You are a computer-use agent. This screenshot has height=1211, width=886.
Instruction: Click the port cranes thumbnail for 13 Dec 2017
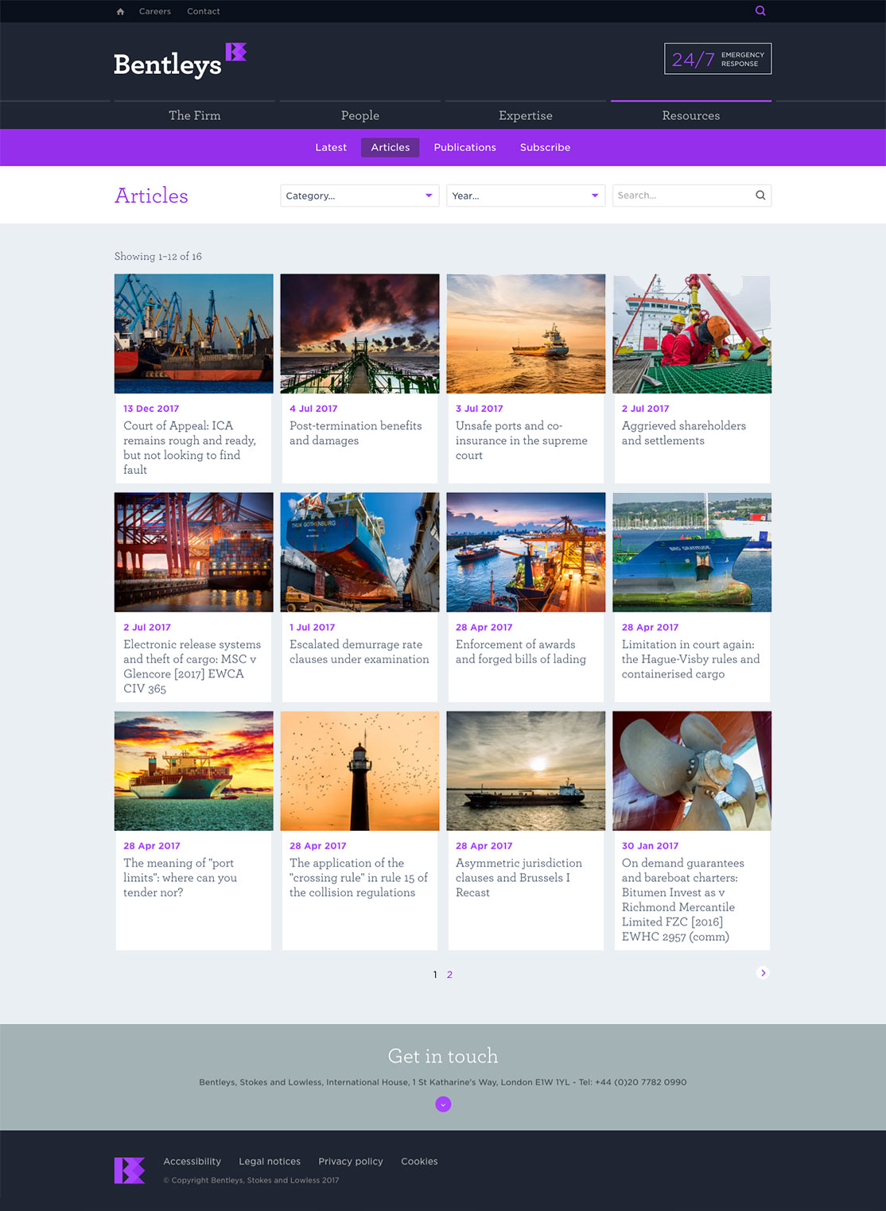(x=194, y=334)
